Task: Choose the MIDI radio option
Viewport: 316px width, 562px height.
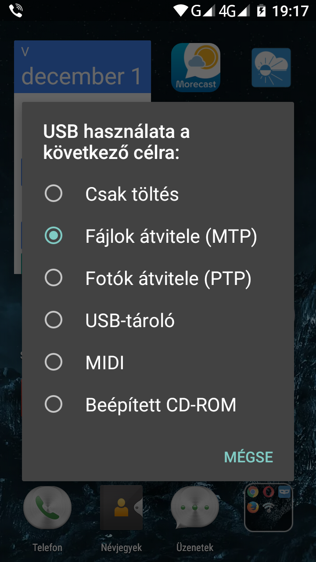Action: [x=54, y=362]
